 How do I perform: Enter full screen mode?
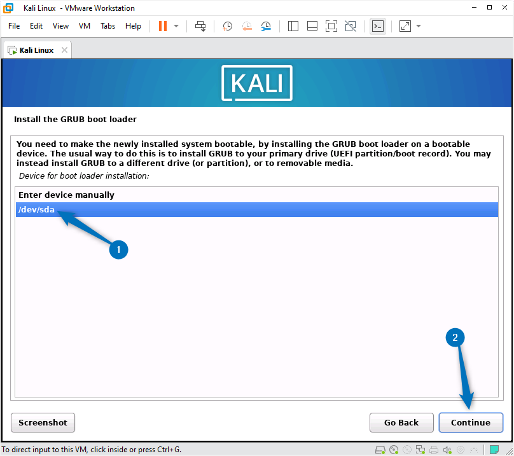pyautogui.click(x=331, y=26)
